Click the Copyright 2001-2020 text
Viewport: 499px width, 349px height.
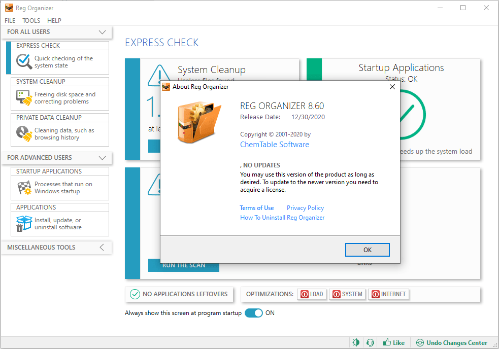[x=275, y=134]
